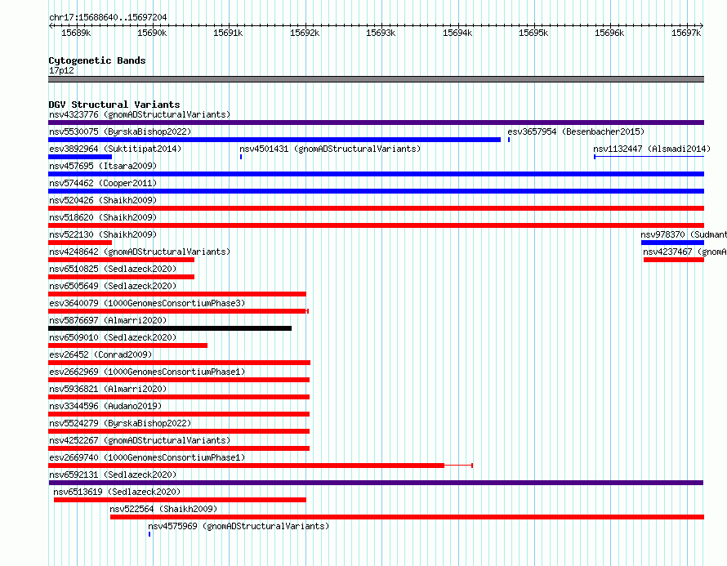Click the 15696k ruler label
727x566 pixels.
[609, 33]
